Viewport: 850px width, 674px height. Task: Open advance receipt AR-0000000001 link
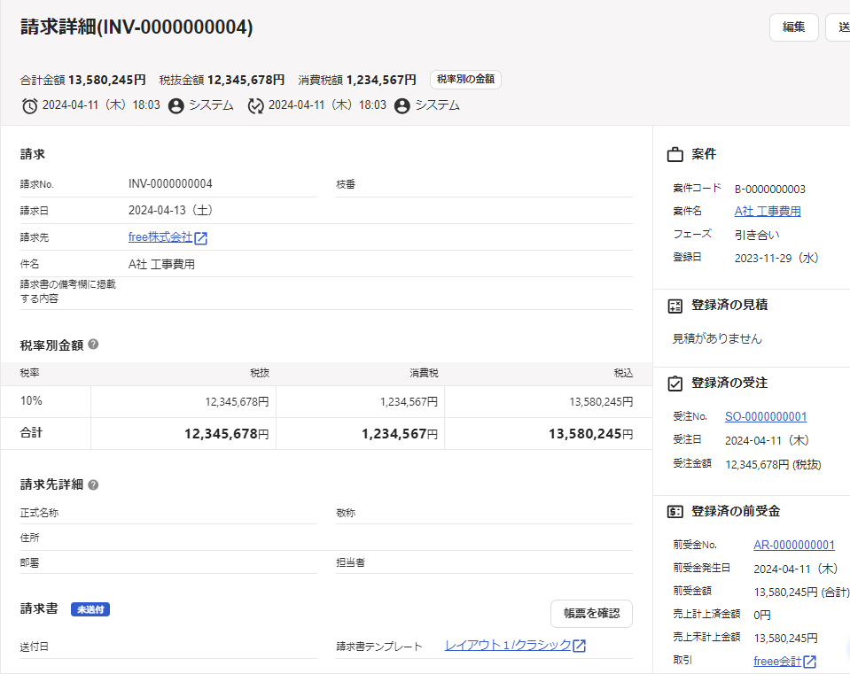coord(794,545)
